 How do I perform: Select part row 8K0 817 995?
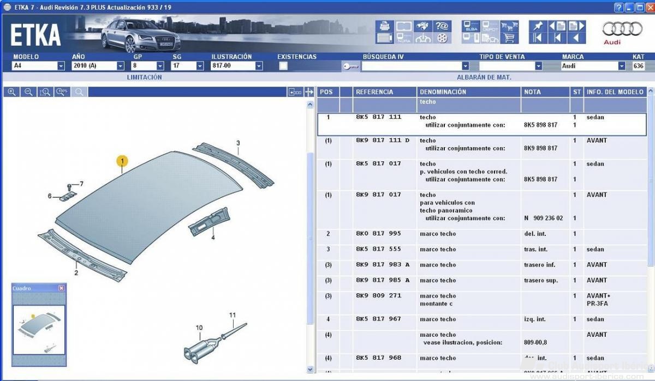tap(482, 237)
